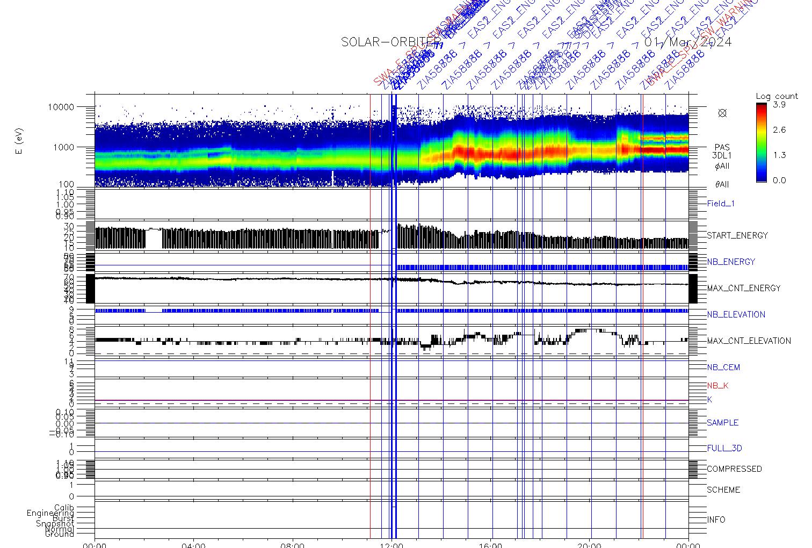The height and width of the screenshot is (548, 812).
Task: Click the Ground mode label on INFO axis
Action: coord(60,534)
